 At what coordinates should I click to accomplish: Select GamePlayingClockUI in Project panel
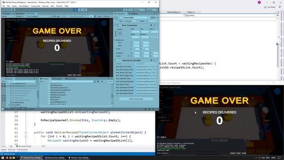(59, 88)
